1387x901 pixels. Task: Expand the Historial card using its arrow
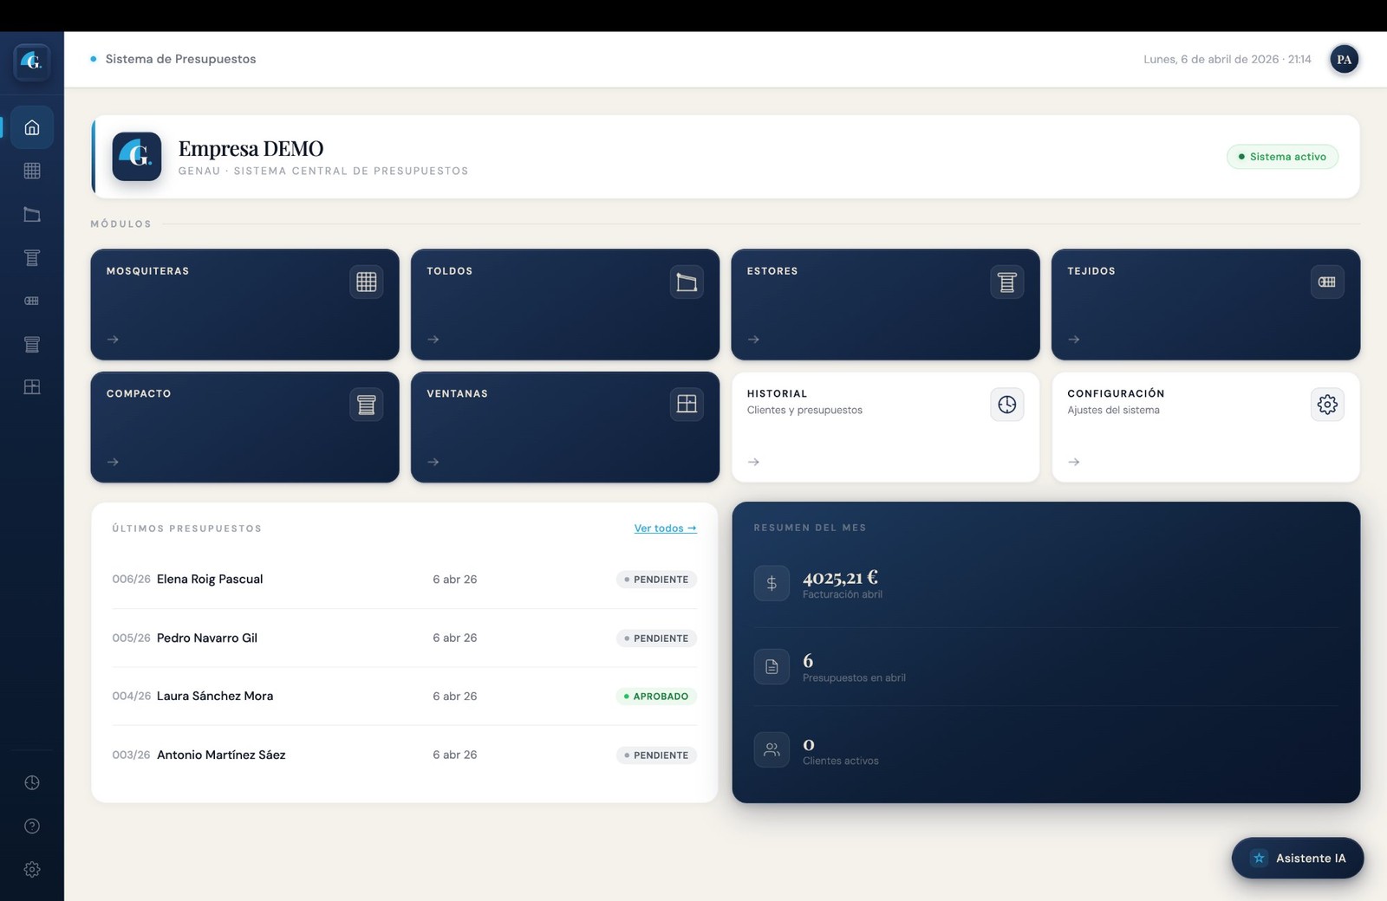tap(753, 462)
